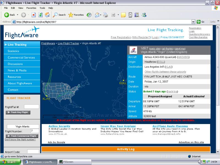220x165 pixels.
Task: Select Live Tracking in sidebar
Action: (x=17, y=45)
